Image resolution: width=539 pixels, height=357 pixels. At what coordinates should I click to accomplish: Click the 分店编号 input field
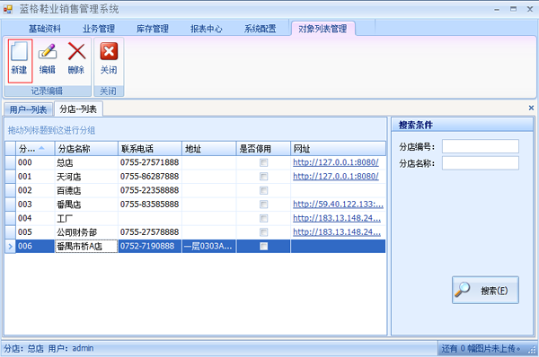click(x=481, y=146)
